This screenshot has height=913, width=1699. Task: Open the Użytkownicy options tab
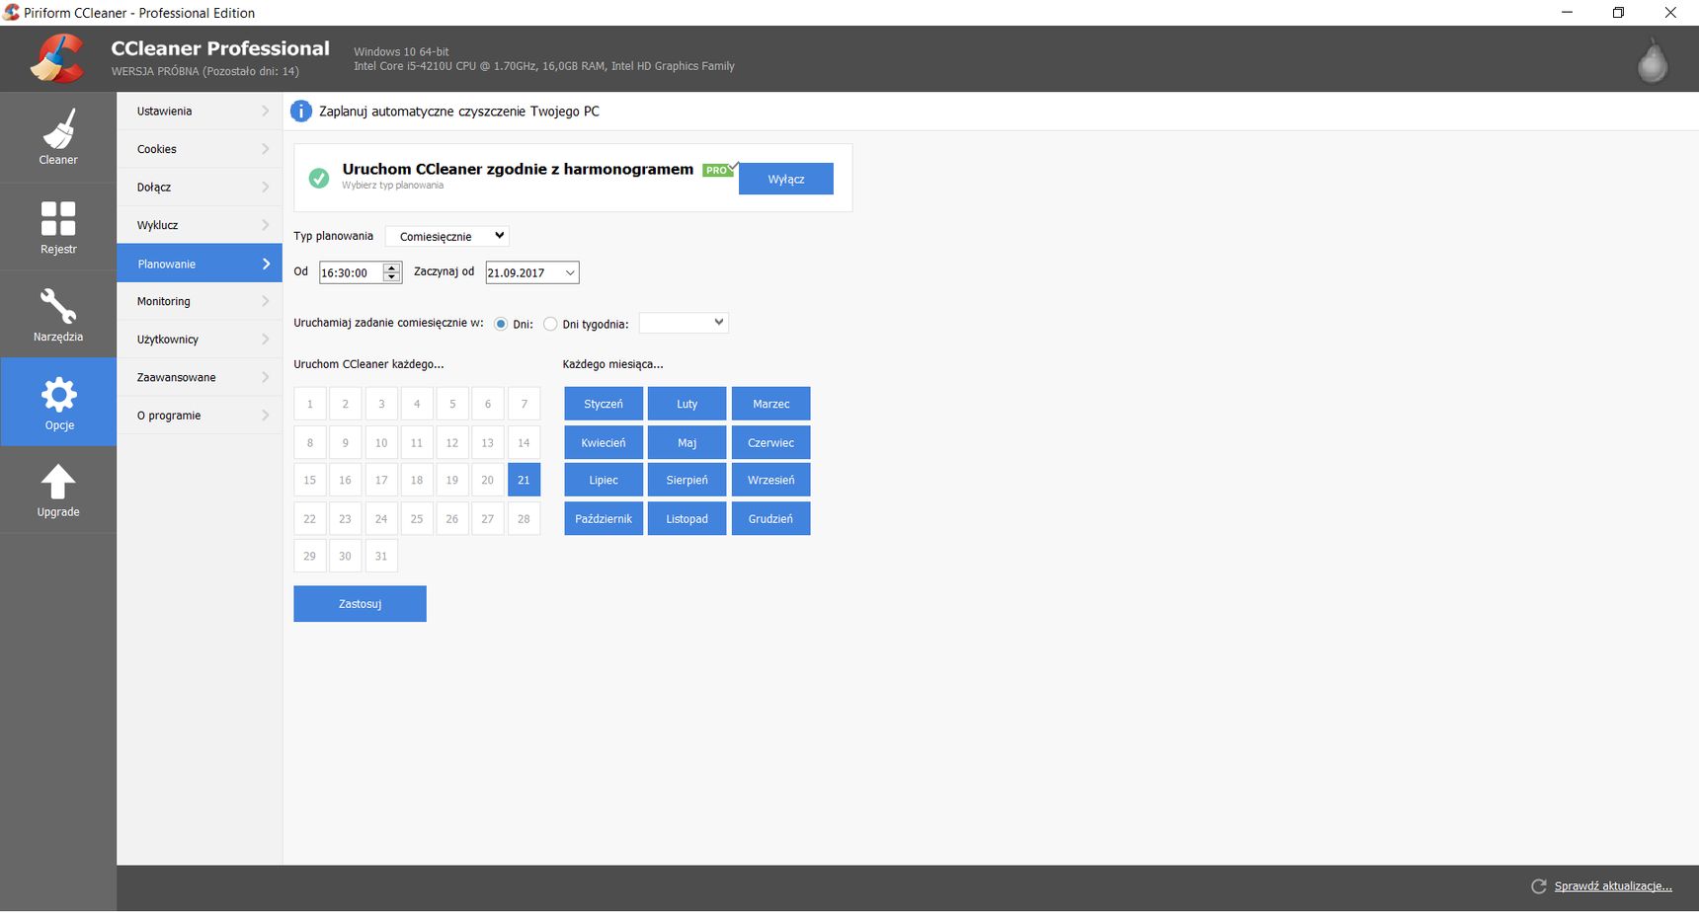(200, 340)
